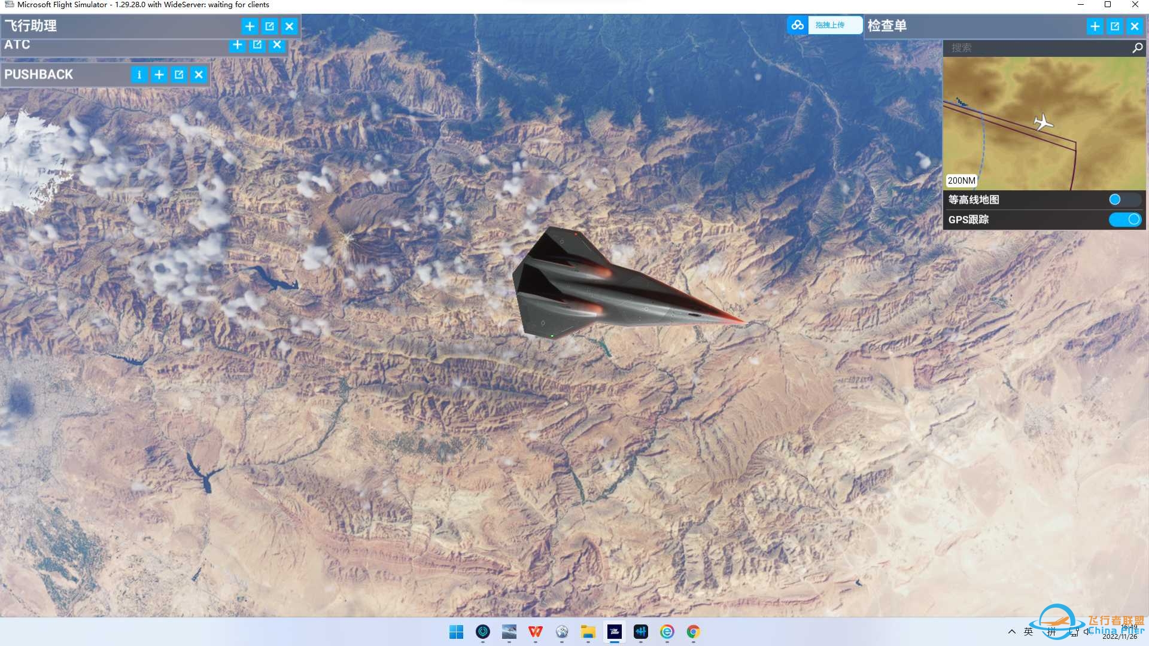Viewport: 1149px width, 646px height.
Task: Expand the system tray hidden icons chevron
Action: coord(1011,632)
